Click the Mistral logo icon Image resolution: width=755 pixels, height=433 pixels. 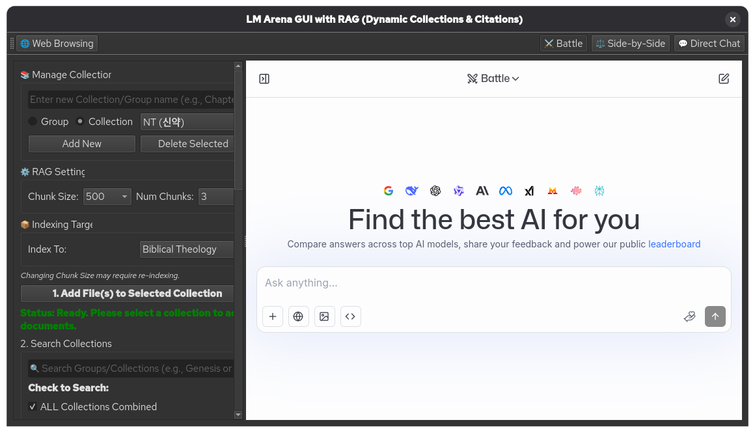(553, 191)
